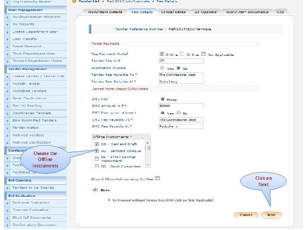307x230 pixels.
Task: Check the Not Applicable payment mode box
Action: pyautogui.click(x=203, y=54)
